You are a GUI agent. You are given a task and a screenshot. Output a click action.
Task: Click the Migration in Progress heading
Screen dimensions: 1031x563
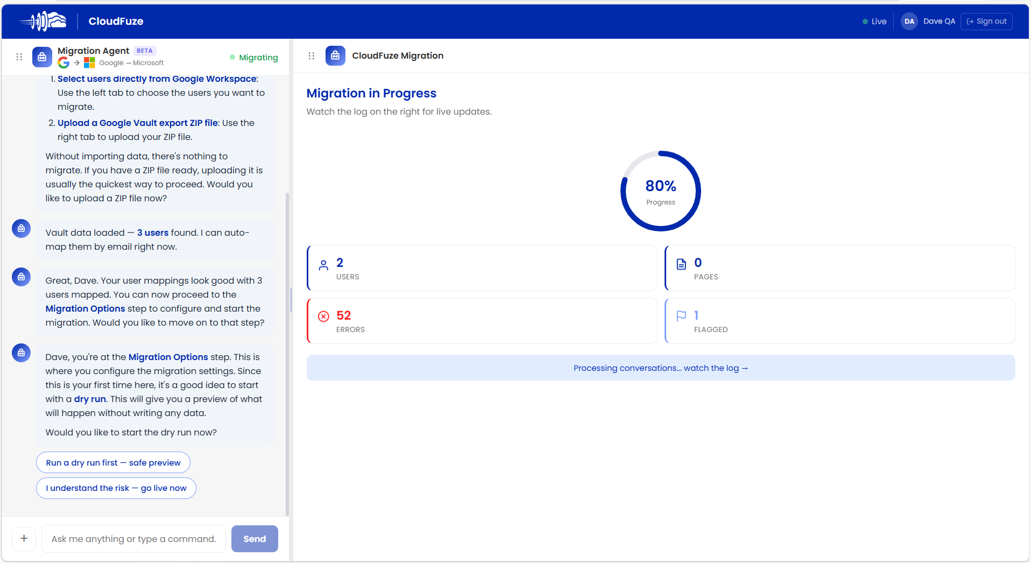pos(371,94)
